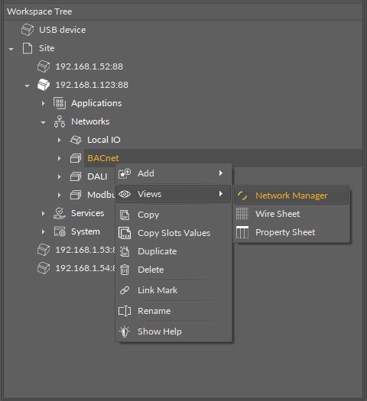Screen dimensions: 367x401
Task: Select the DALI label
Action: coord(97,176)
